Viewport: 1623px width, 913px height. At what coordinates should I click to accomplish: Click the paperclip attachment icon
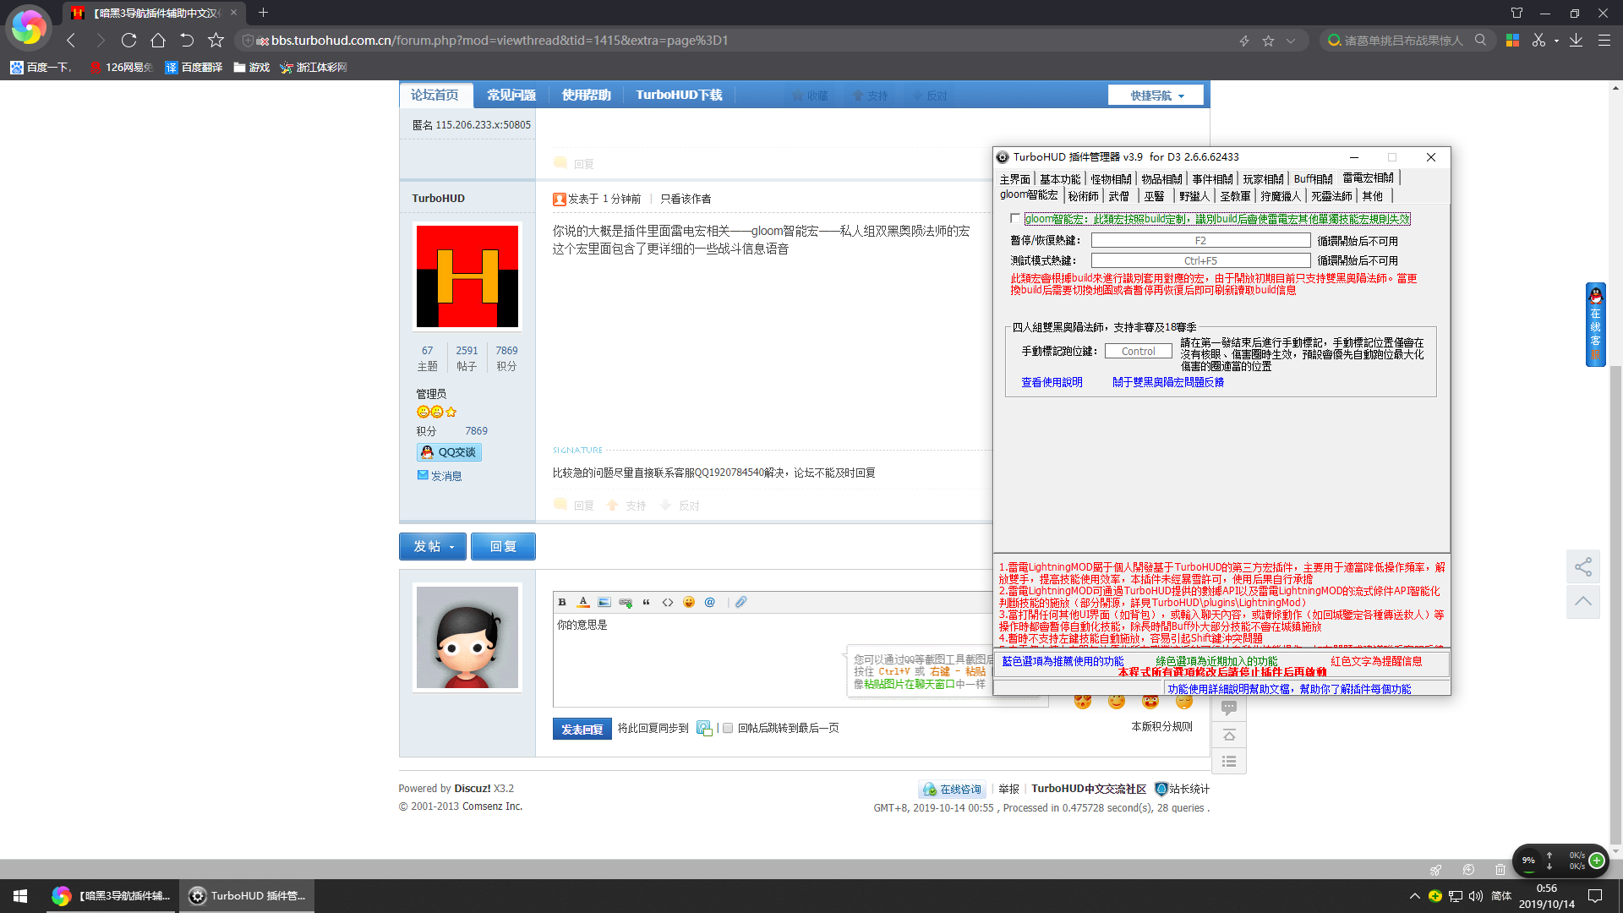(x=740, y=602)
